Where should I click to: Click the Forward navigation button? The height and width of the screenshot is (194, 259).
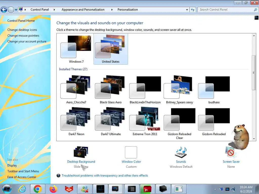(x=11, y=10)
